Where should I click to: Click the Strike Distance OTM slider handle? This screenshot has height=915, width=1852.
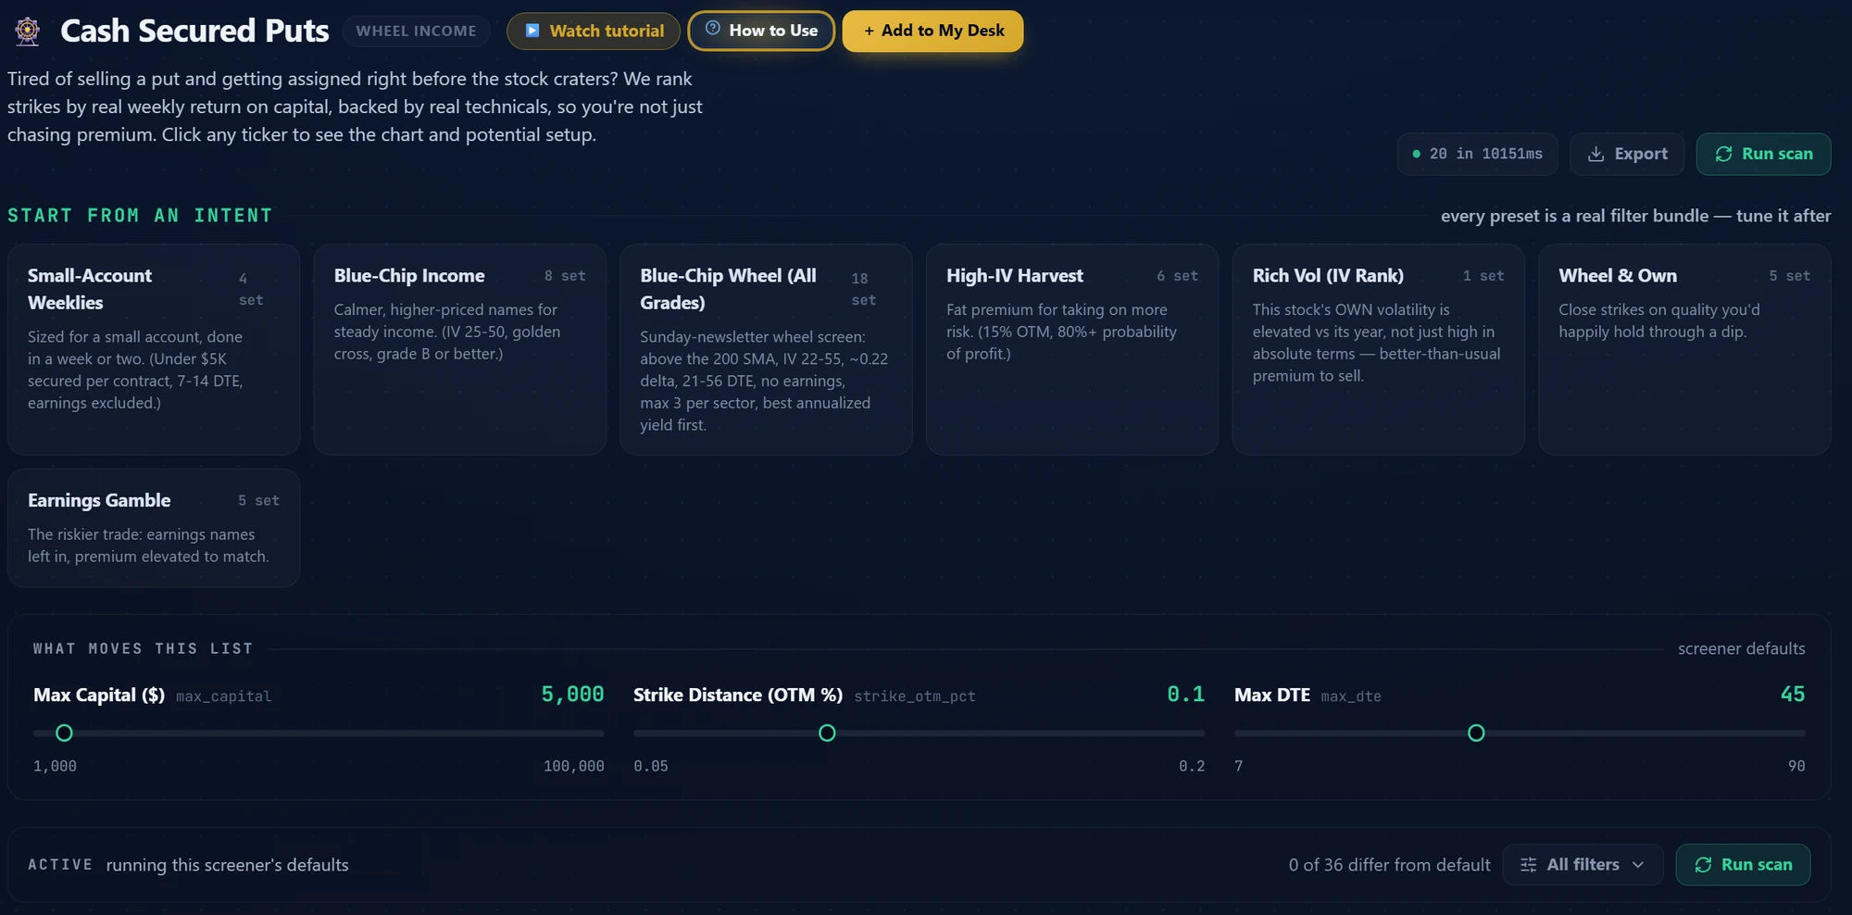coord(827,733)
